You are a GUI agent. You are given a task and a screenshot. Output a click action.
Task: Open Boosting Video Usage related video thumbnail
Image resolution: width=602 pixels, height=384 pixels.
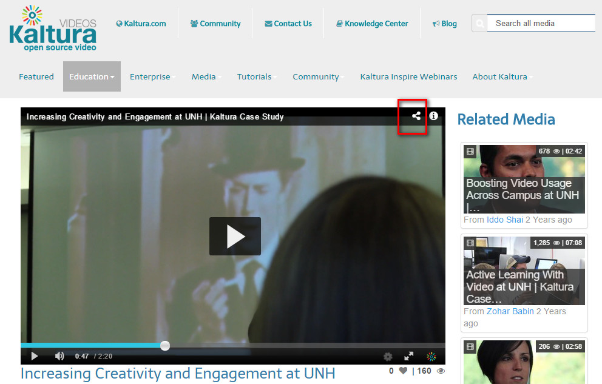524,179
